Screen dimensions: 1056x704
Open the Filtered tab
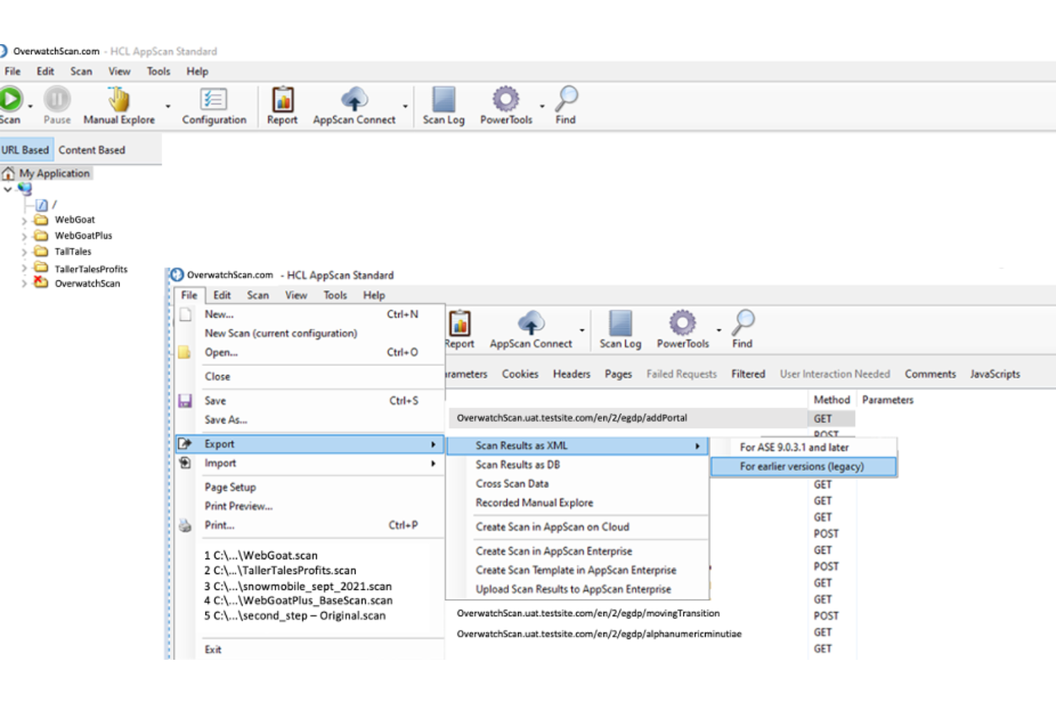point(748,374)
